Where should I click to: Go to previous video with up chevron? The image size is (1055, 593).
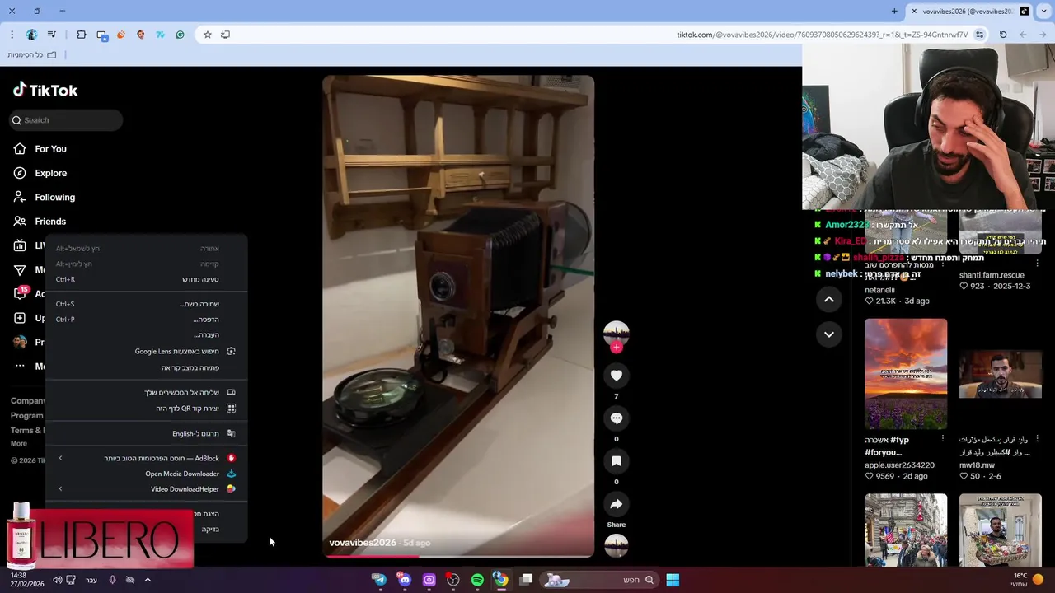829,300
